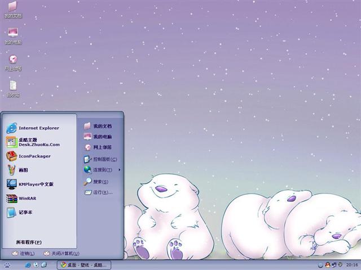Click the 20:16 taskbar clock

(352, 265)
